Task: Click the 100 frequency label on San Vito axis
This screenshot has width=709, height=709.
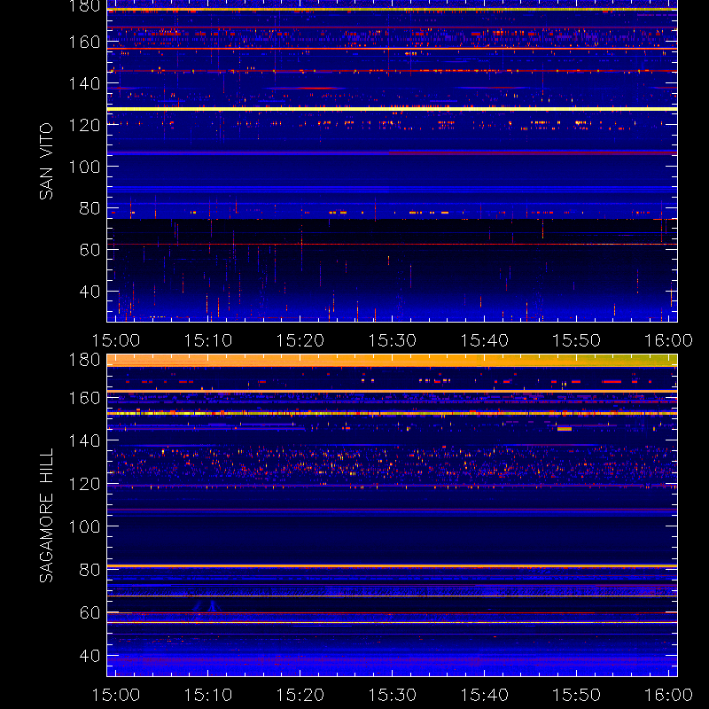Action: (84, 167)
